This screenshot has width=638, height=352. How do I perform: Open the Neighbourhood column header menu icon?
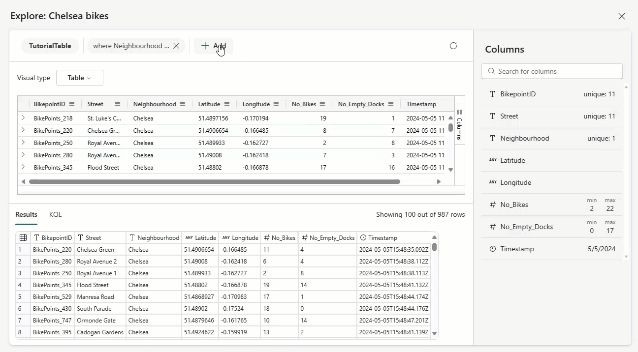pos(183,104)
